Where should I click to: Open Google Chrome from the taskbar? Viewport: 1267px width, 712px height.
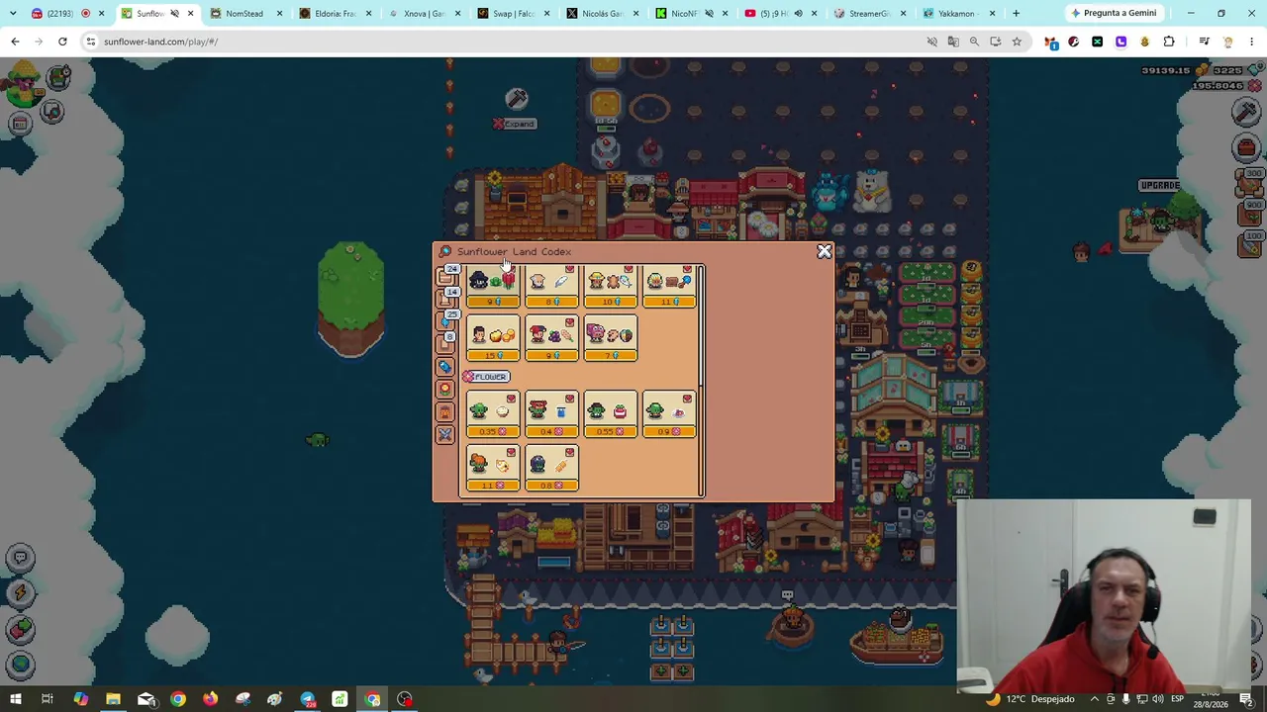pos(177,699)
